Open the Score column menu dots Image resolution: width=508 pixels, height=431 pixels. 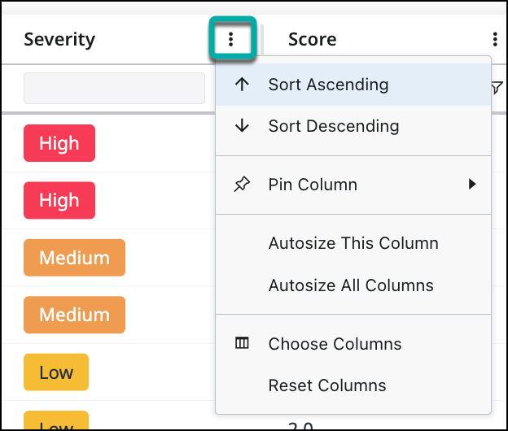tap(495, 39)
